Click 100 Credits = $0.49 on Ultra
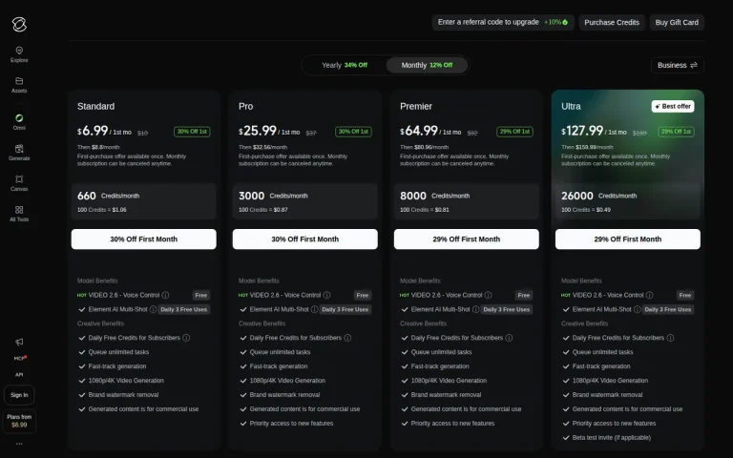The height and width of the screenshot is (458, 733). click(x=586, y=210)
